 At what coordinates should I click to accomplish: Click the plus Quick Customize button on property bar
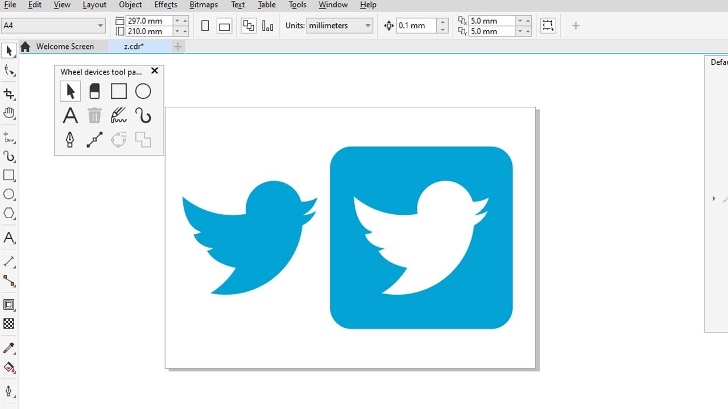click(x=576, y=26)
